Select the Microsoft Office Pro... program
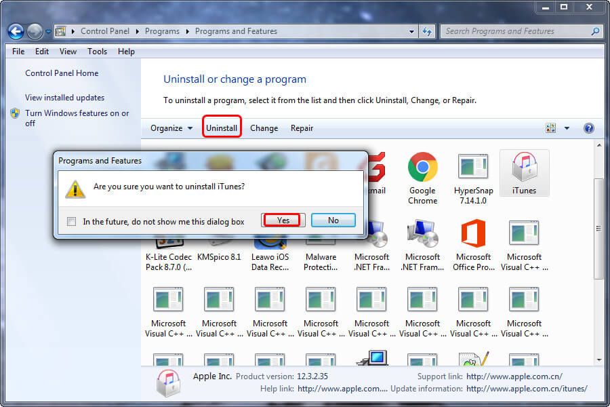The width and height of the screenshot is (610, 407). (x=474, y=246)
